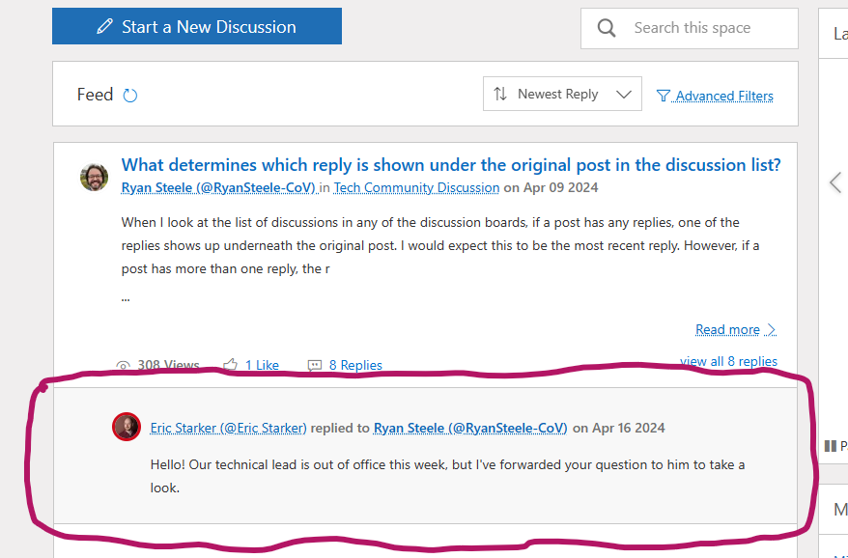Click the sort arrows icon beside Newest Reply

[499, 95]
